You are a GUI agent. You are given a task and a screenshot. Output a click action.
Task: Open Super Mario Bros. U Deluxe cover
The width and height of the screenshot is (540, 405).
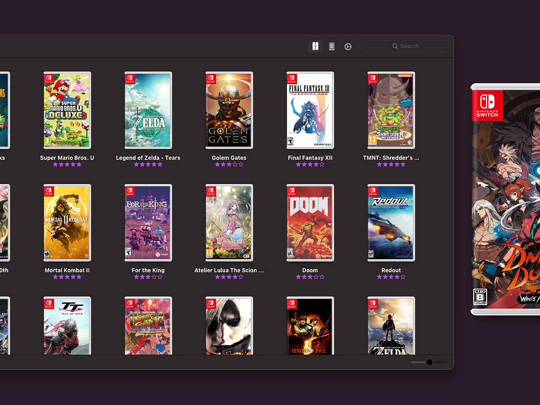click(67, 110)
